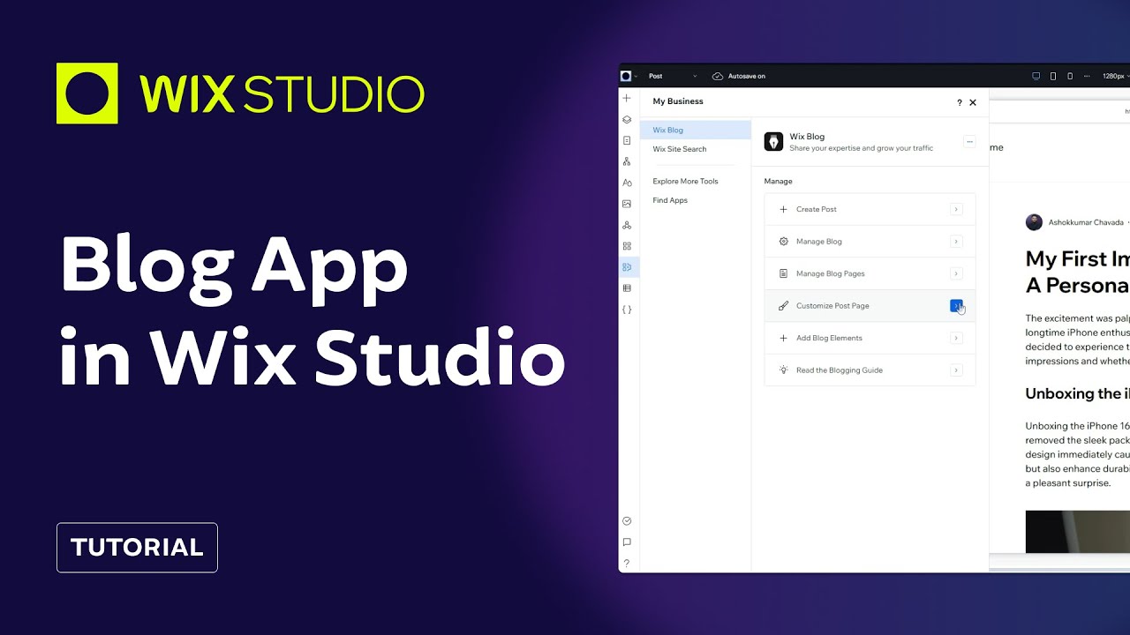Viewport: 1130px width, 635px height.
Task: Select the highlighted My Business sidebar icon
Action: point(628,267)
